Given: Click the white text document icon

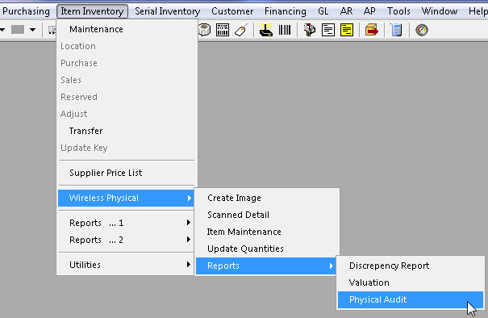Looking at the screenshot, I should (328, 30).
